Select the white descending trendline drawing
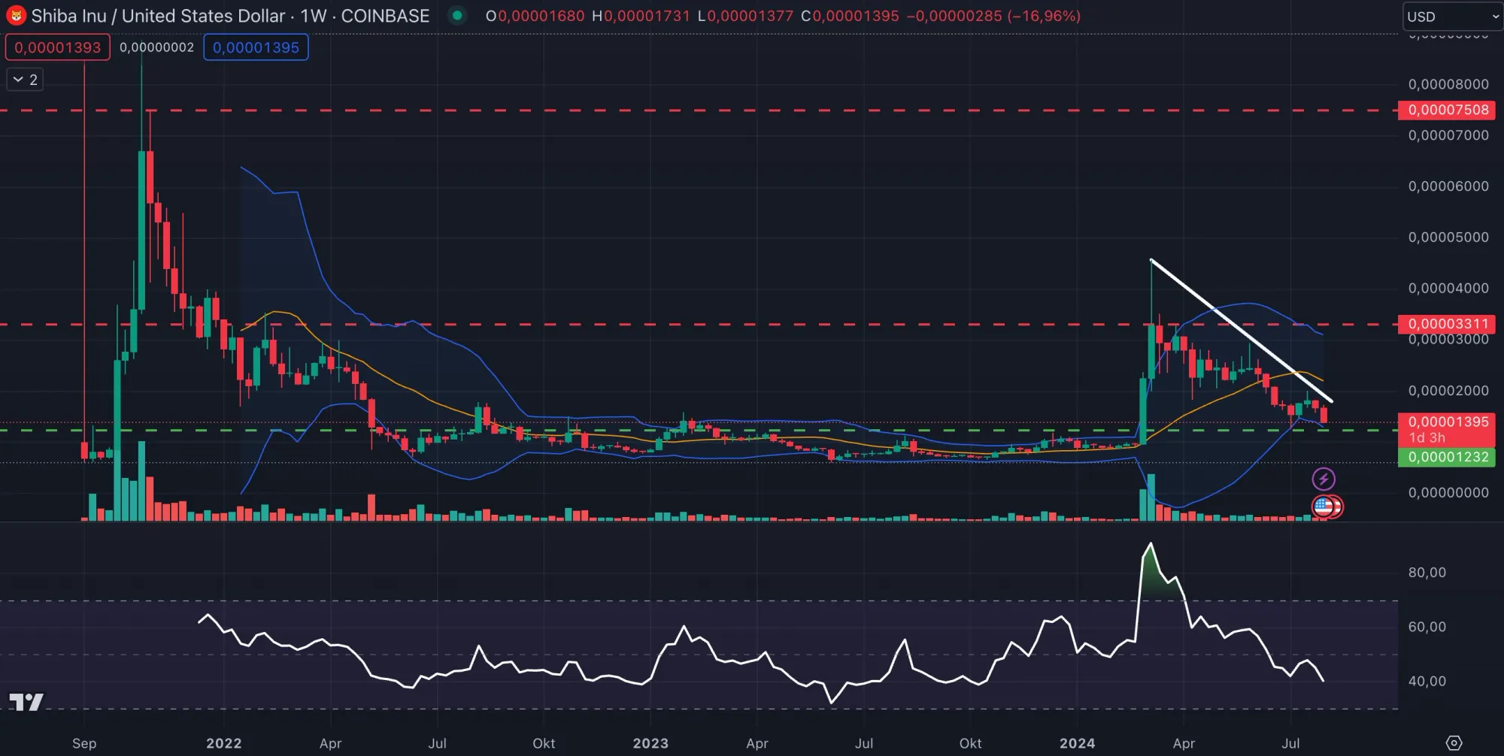The height and width of the screenshot is (756, 1504). coord(1241,331)
